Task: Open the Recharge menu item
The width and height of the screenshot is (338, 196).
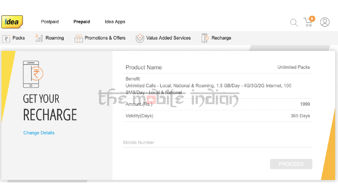Action: [221, 38]
